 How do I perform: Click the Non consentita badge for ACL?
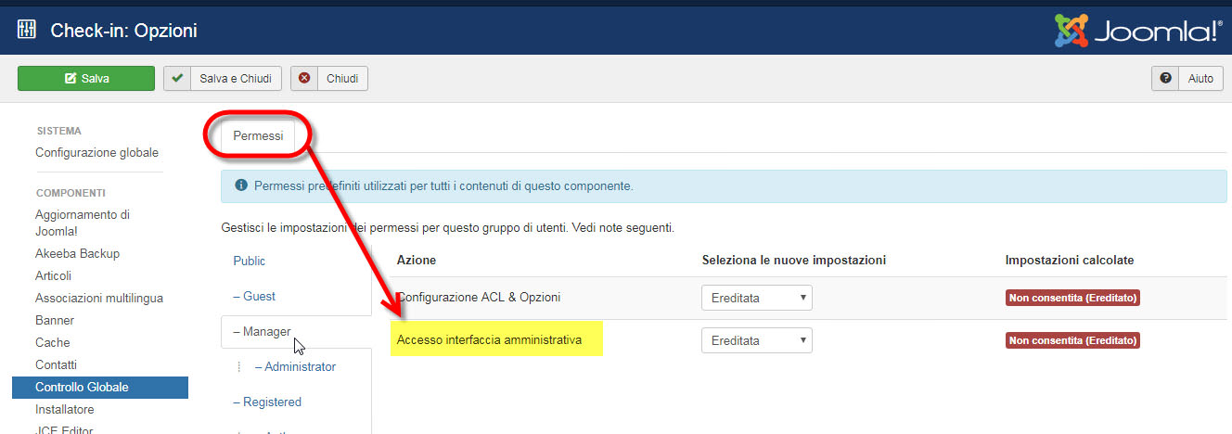[x=1072, y=298]
